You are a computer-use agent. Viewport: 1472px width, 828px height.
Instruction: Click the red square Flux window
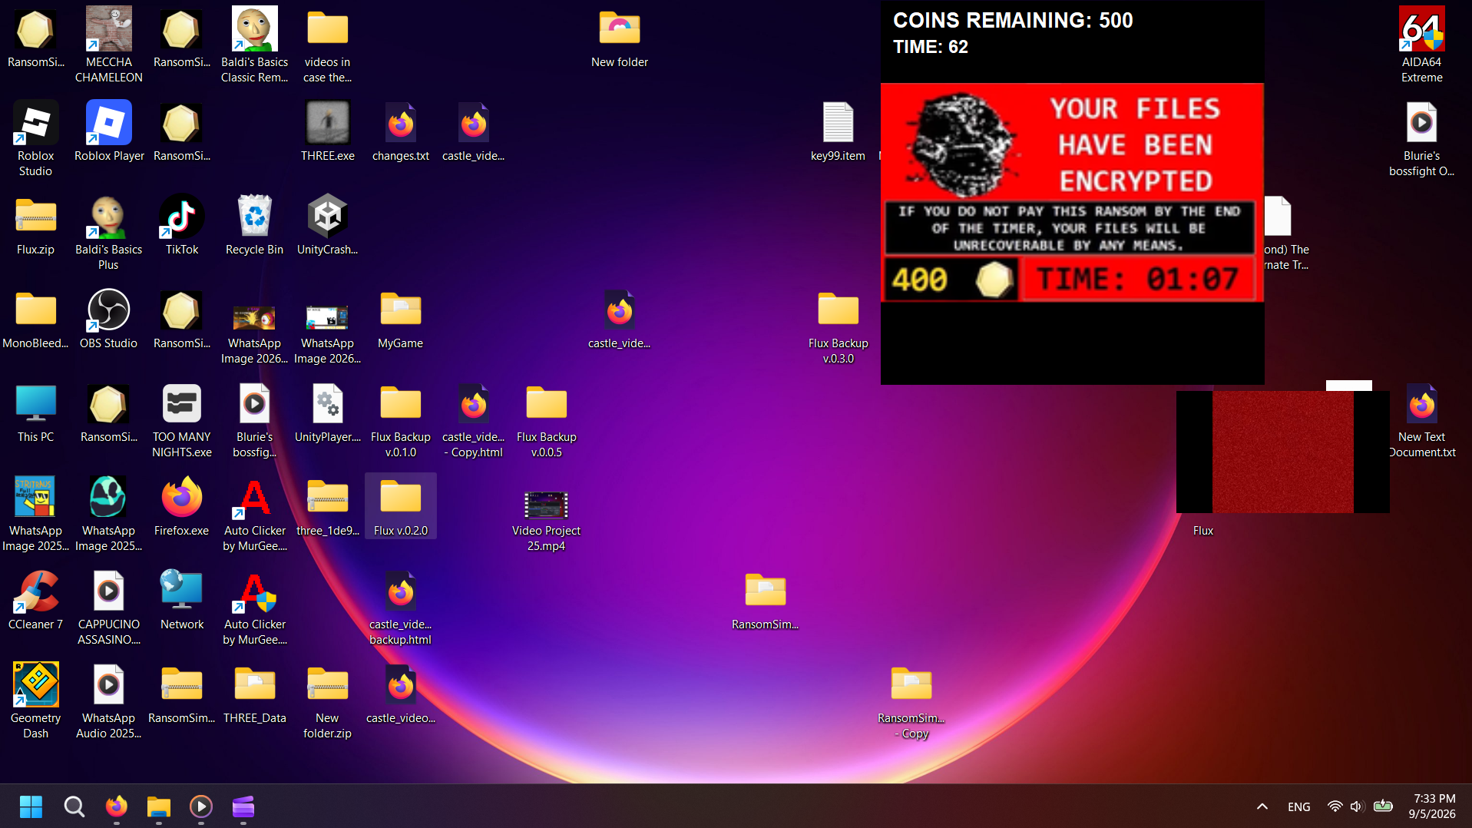click(1282, 452)
